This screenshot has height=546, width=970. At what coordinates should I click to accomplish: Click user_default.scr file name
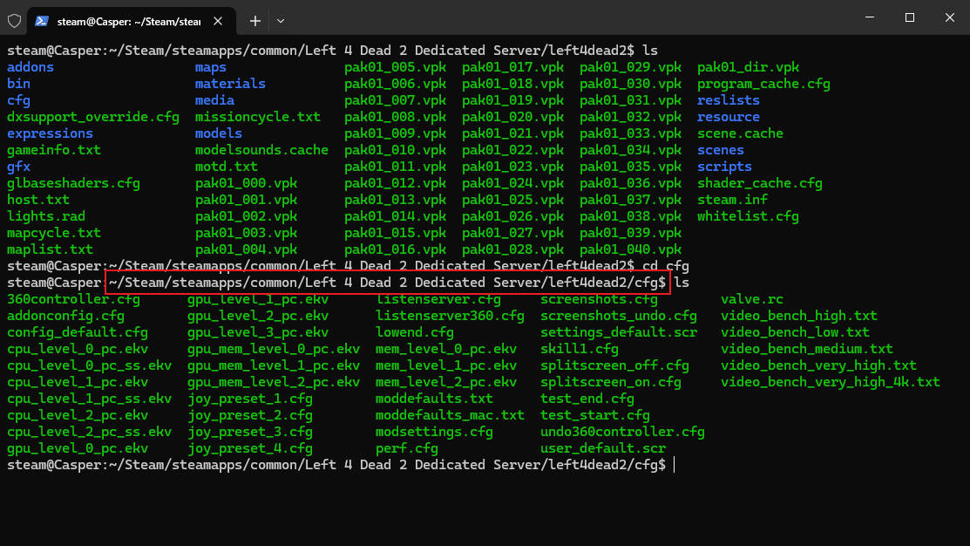coord(603,448)
